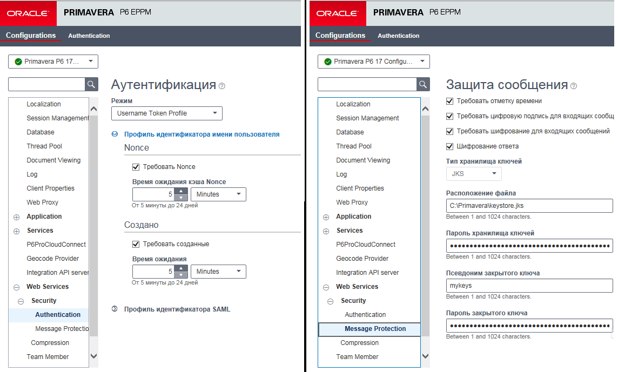This screenshot has height=372, width=618.
Task: Click the search icon in right window
Action: 423,84
